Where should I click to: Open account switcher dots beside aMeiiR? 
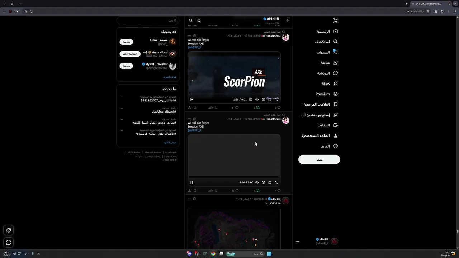pyautogui.click(x=297, y=241)
